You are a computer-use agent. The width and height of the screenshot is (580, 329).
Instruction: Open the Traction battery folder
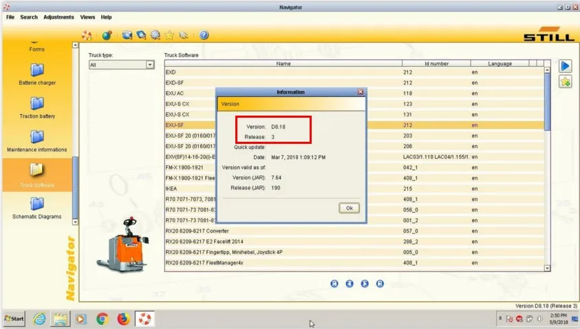coord(37,107)
